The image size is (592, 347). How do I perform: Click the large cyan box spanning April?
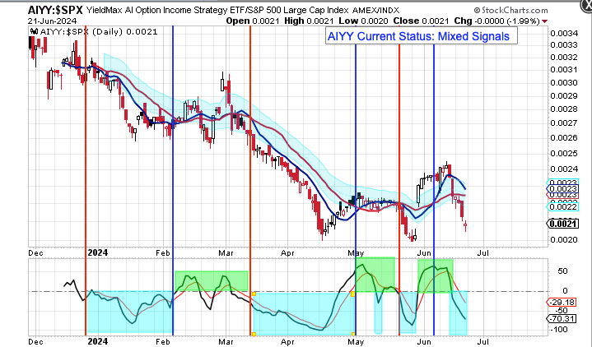coord(302,312)
